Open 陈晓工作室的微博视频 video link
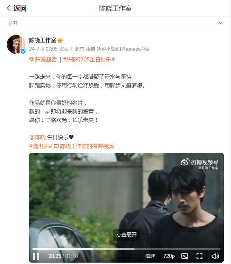This screenshot has height=264, width=231. [84, 146]
